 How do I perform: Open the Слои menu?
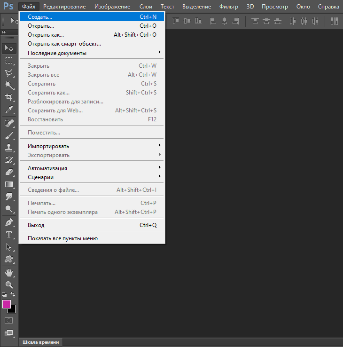click(x=146, y=7)
